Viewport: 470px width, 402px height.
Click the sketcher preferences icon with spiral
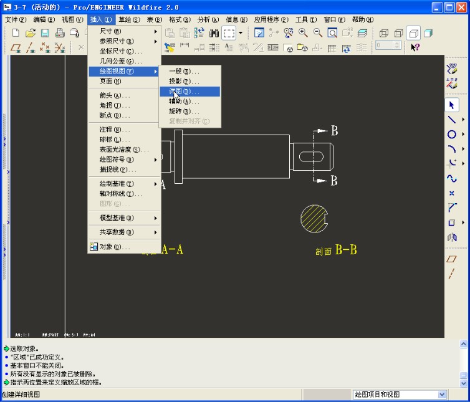pyautogui.click(x=452, y=69)
